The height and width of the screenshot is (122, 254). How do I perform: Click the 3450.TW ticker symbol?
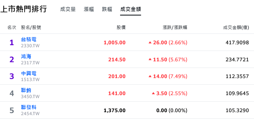click(30, 97)
